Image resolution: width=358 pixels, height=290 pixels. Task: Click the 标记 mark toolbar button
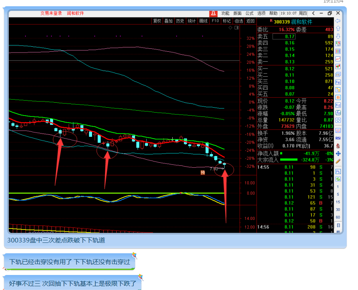click(x=227, y=21)
